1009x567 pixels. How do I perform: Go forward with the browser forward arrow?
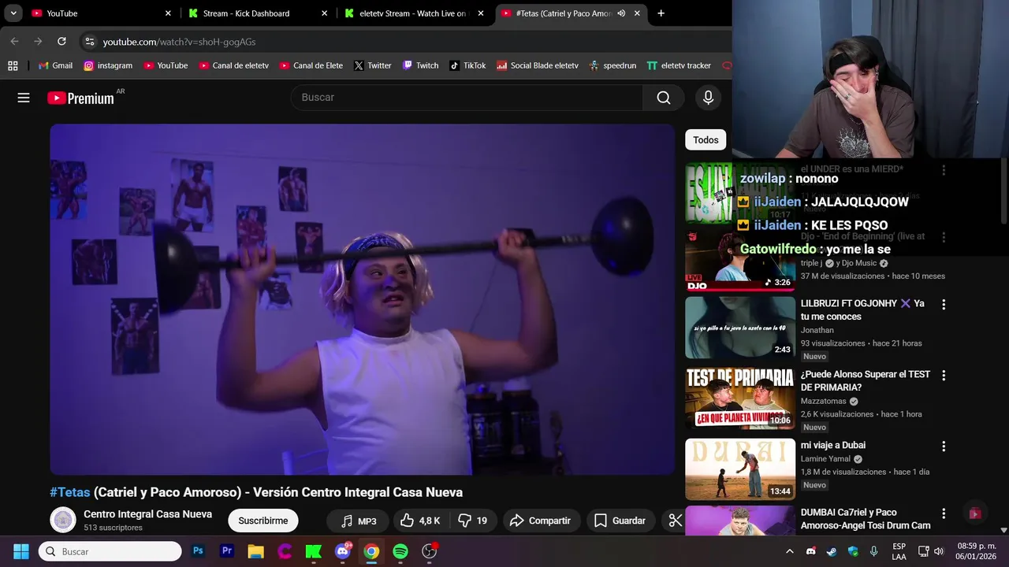(38, 41)
